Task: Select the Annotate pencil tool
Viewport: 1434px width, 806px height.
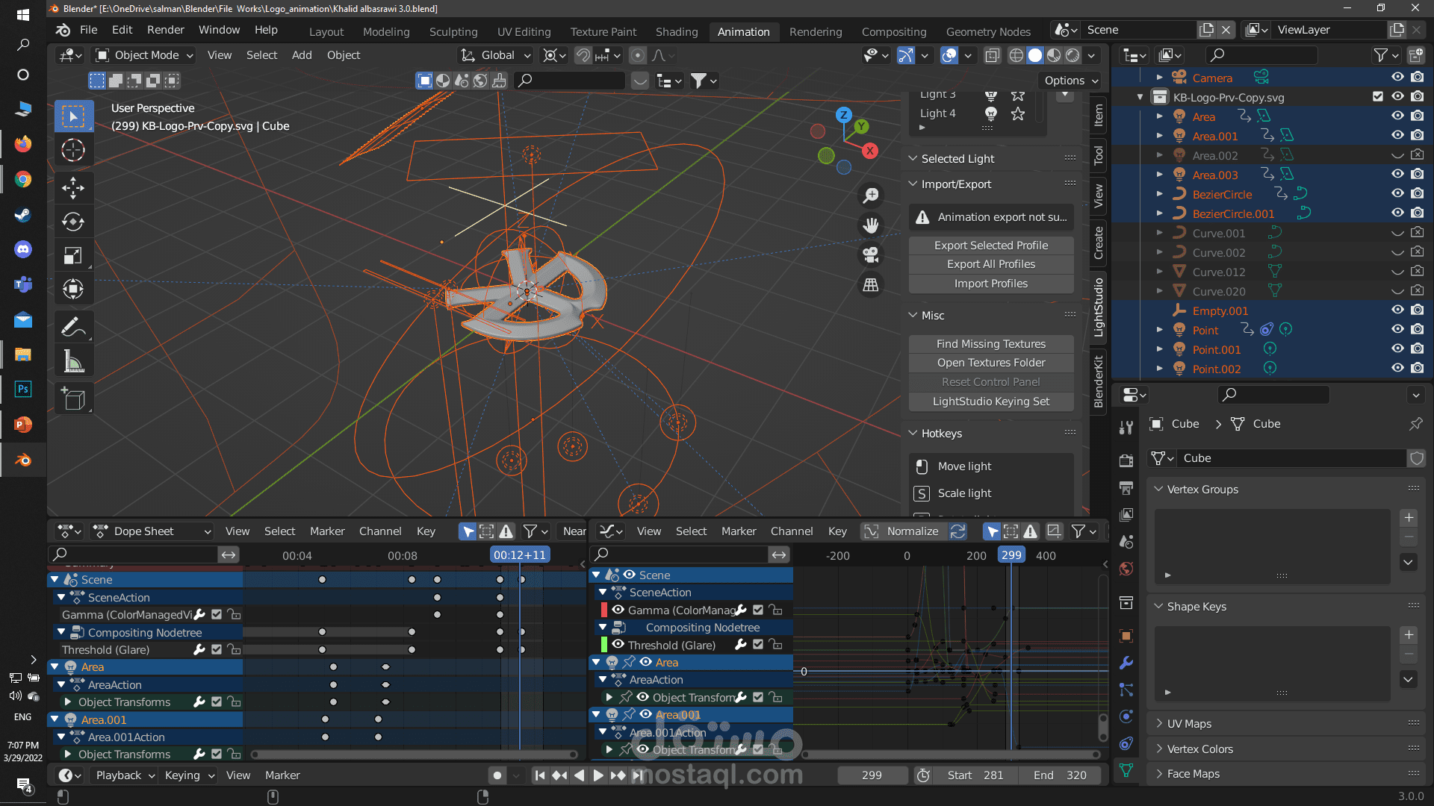Action: coord(73,327)
